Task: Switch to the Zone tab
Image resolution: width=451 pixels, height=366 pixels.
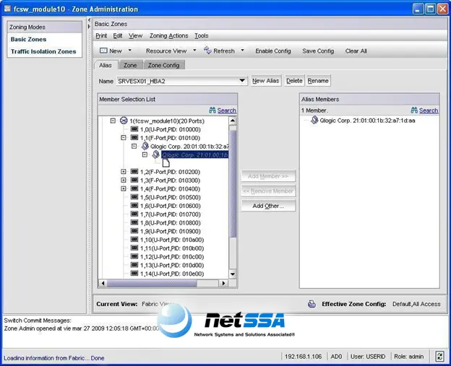Action: [130, 65]
